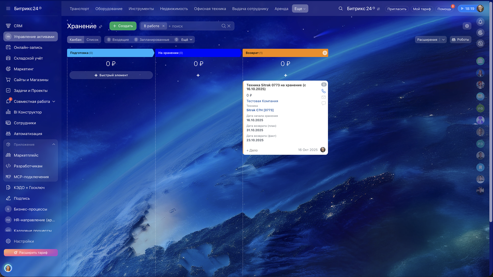Add an item in Возврат column
Viewport: 493px width, 277px height.
click(286, 75)
